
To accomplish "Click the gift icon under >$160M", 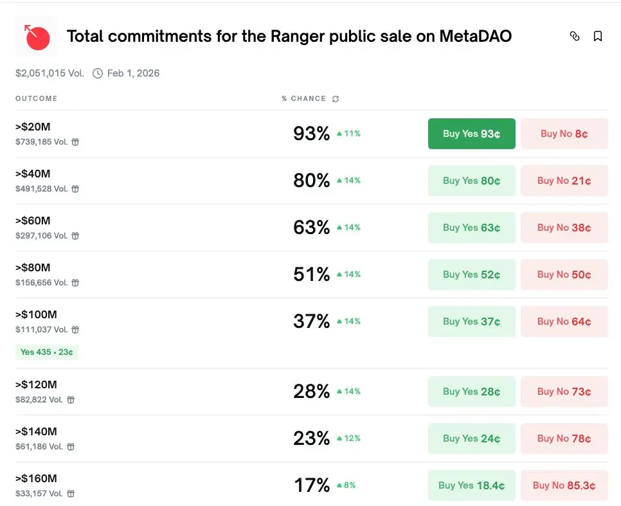I will coord(71,494).
